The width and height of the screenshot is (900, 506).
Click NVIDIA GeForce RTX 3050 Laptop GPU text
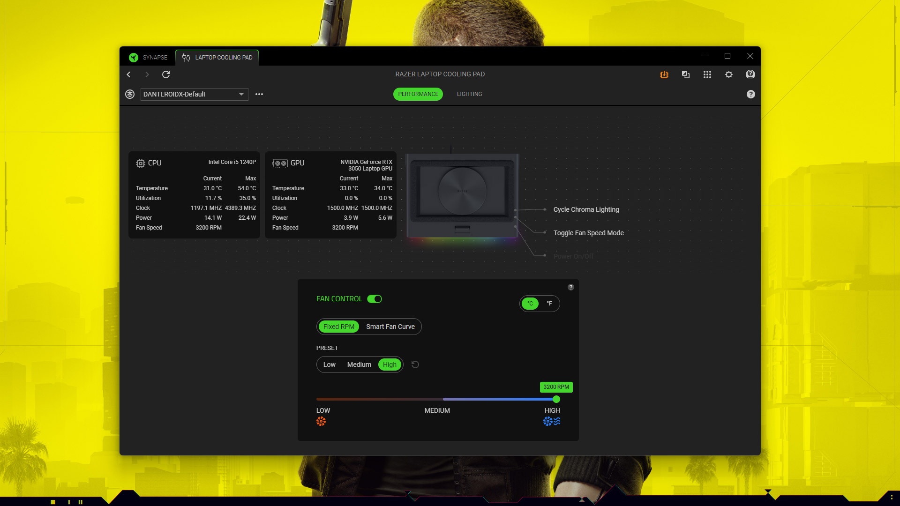(x=366, y=165)
